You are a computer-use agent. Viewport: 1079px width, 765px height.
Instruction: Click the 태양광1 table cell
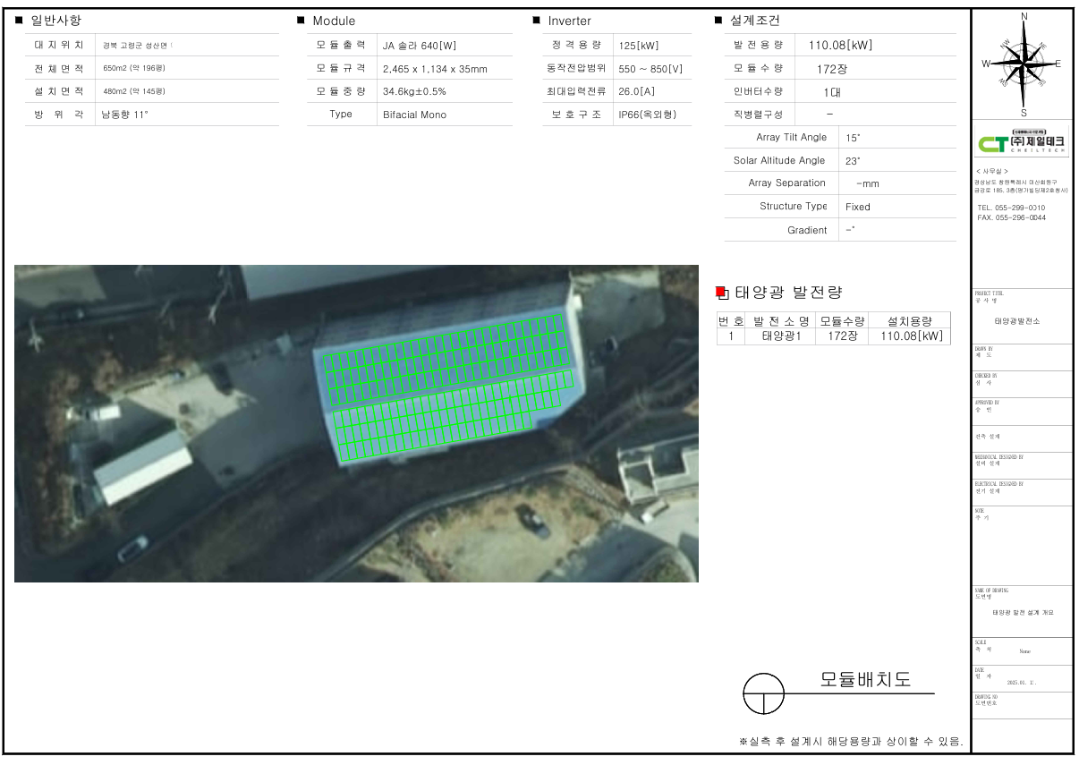click(781, 336)
